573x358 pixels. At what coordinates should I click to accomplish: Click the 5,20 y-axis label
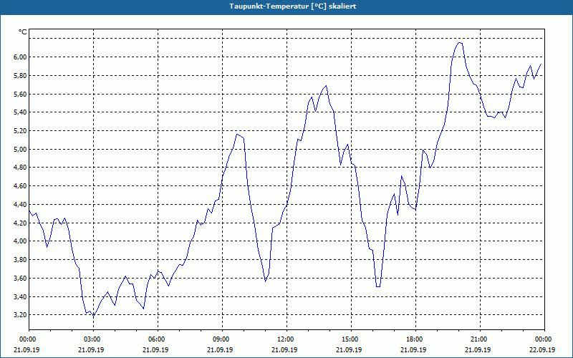point(21,131)
